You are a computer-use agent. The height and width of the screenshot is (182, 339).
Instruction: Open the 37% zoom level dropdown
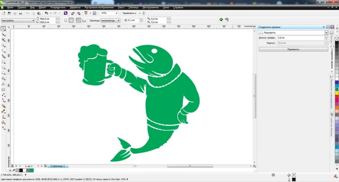coord(109,13)
